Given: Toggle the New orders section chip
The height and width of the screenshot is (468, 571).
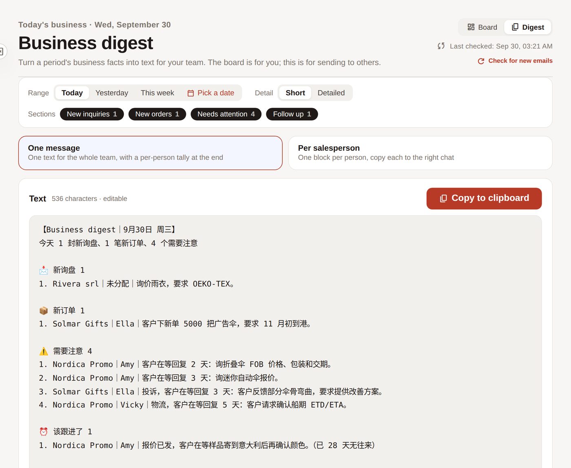Looking at the screenshot, I should tap(157, 114).
